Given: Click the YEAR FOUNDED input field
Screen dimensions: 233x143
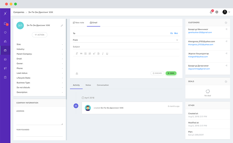Looking at the screenshot, I should [x=40, y=134].
